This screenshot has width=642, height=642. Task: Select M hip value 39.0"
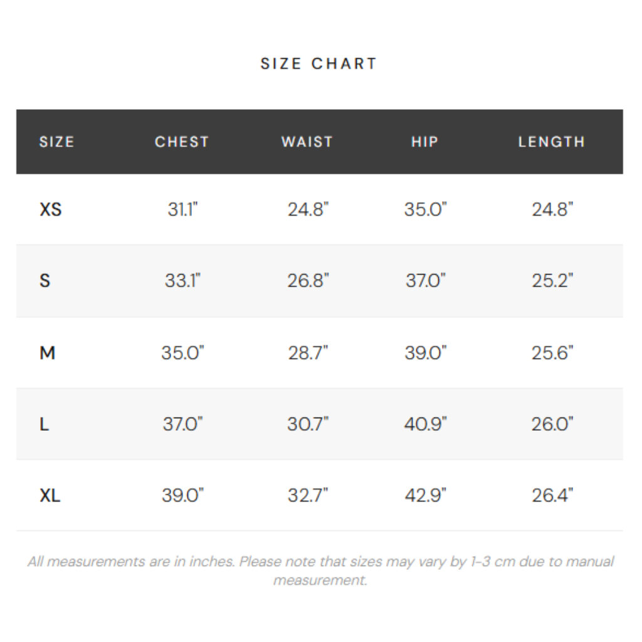426,353
